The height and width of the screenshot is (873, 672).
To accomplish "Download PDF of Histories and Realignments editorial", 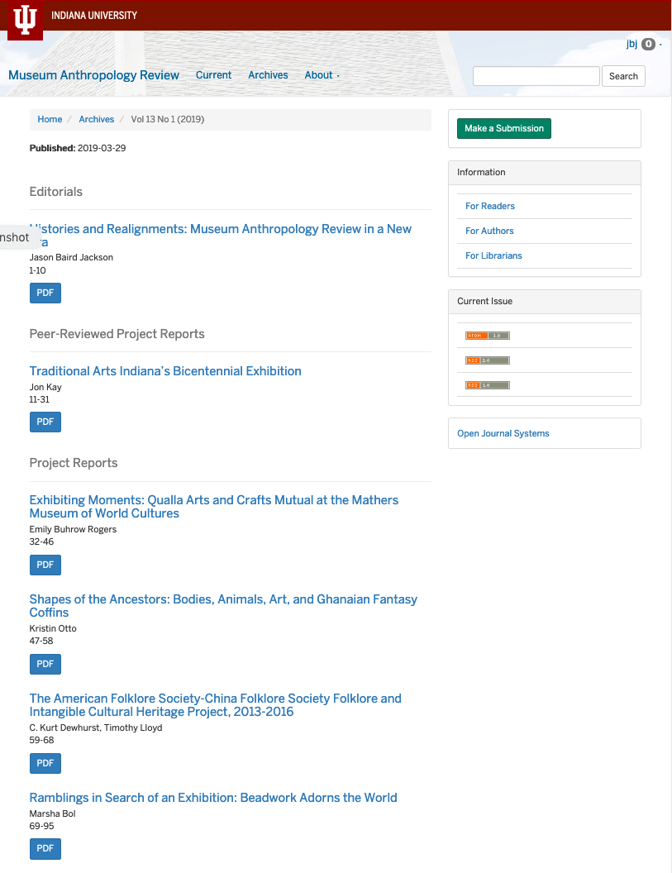I will click(45, 293).
